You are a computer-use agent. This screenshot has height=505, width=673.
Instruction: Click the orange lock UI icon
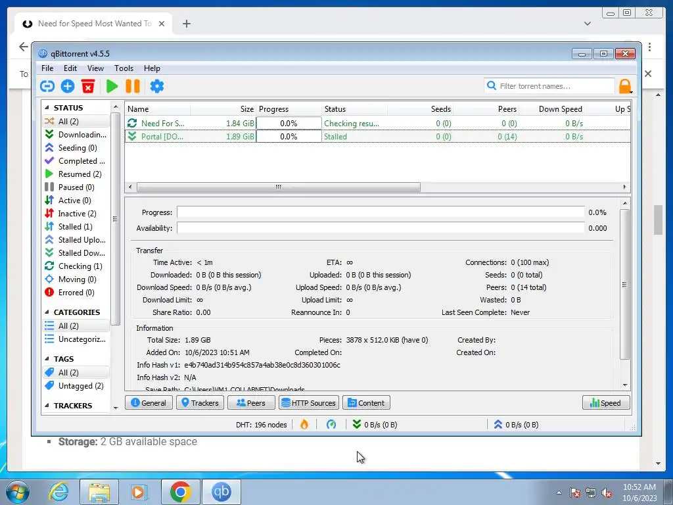pyautogui.click(x=625, y=86)
